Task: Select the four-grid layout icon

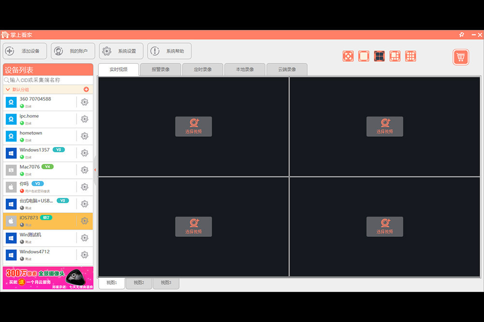Action: click(379, 56)
